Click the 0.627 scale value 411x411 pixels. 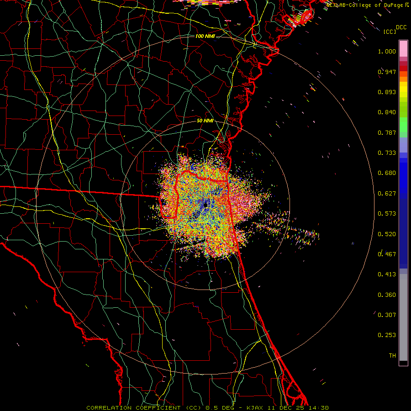click(387, 194)
